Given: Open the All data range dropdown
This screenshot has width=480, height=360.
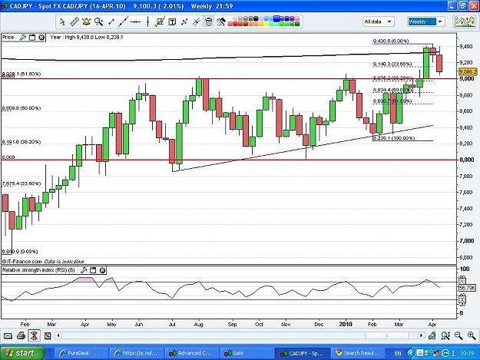Looking at the screenshot, I should 378,21.
